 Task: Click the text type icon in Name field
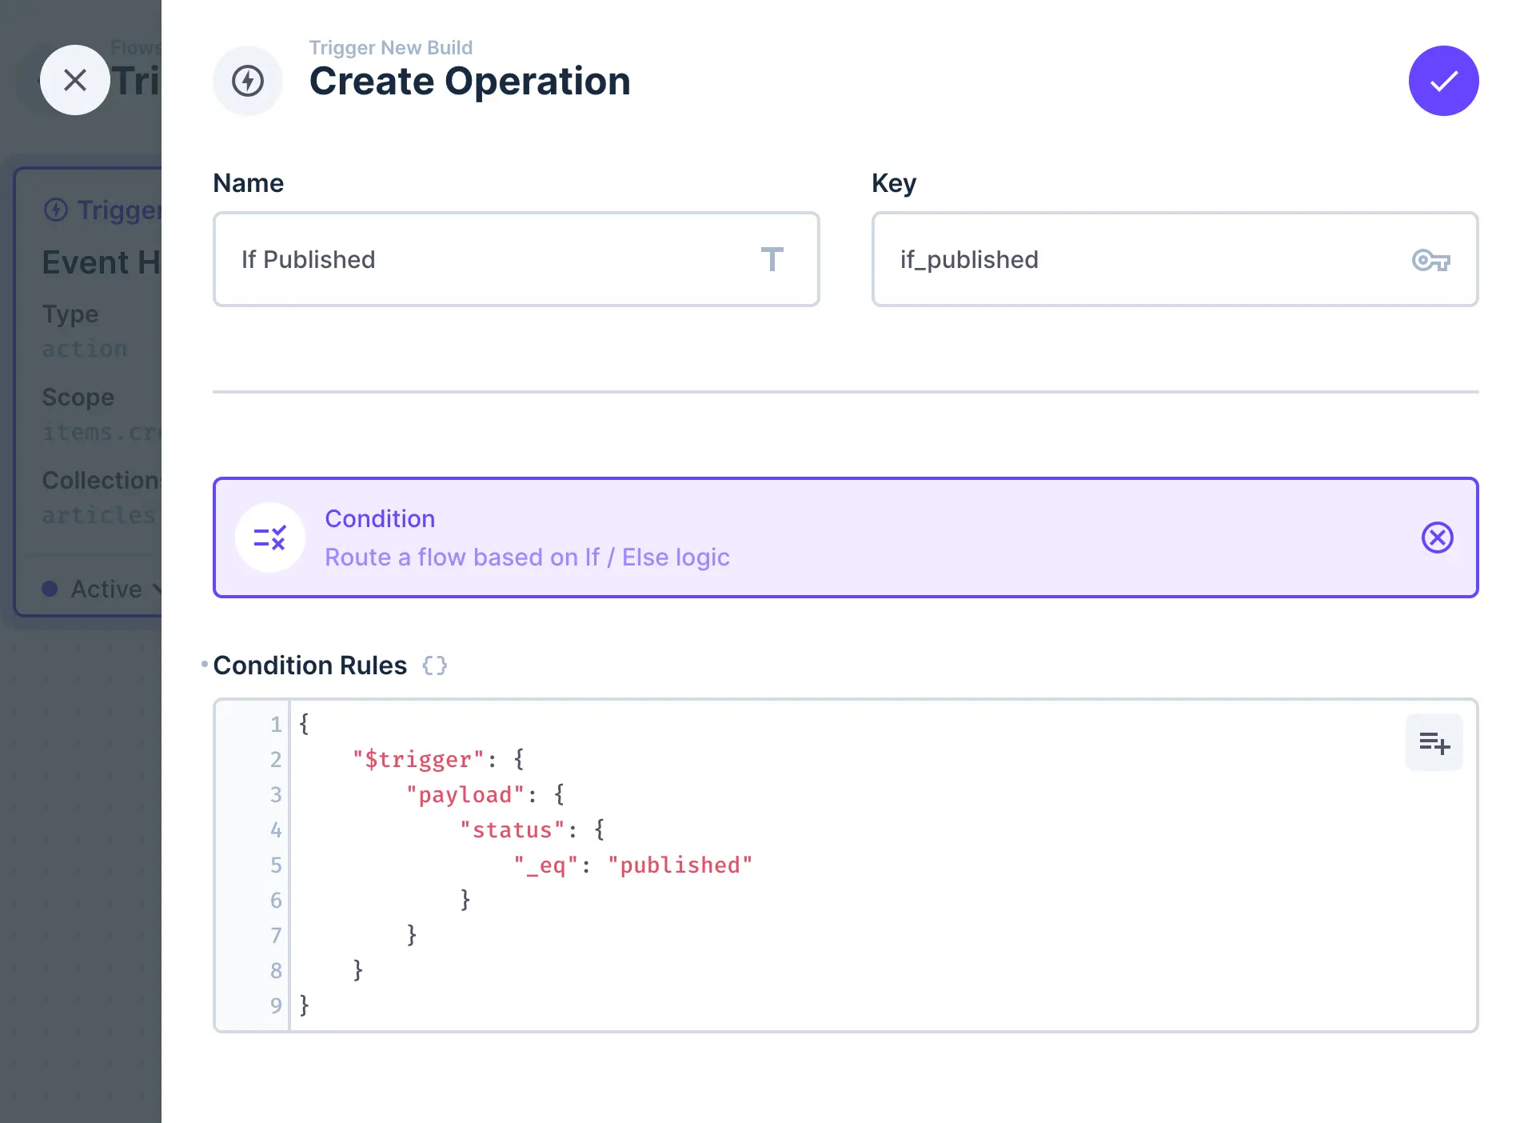[772, 259]
